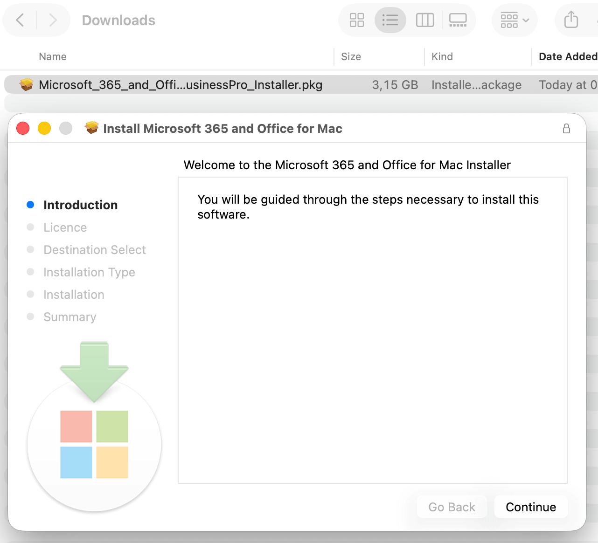Click the 'You will be guided' introduction text
The width and height of the screenshot is (598, 543).
368,207
